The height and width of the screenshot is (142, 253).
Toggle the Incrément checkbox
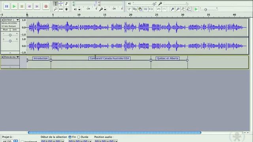pos(22,141)
